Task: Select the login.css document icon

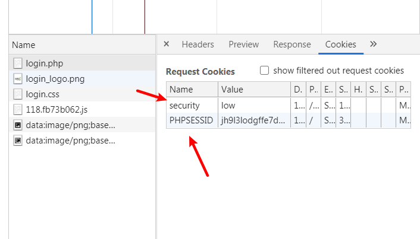Action: [x=18, y=94]
